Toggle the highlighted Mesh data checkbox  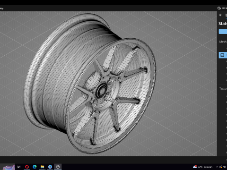point(222,55)
